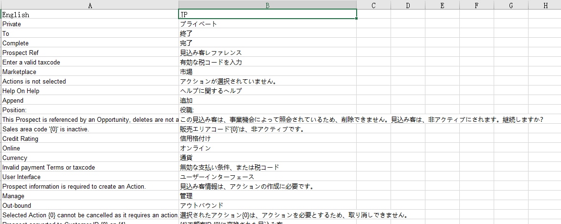The image size is (561, 224).
Task: Click the cell 'Help On Help'
Action: point(90,91)
